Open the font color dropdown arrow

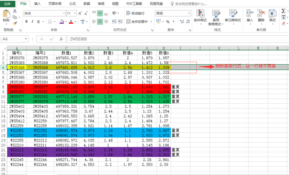click(75, 22)
